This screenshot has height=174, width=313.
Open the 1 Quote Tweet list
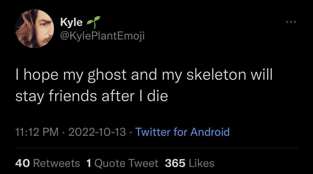[x=122, y=163]
